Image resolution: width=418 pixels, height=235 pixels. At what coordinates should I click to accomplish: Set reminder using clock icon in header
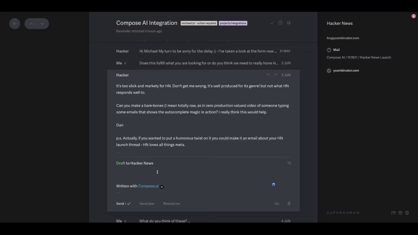coord(280,23)
